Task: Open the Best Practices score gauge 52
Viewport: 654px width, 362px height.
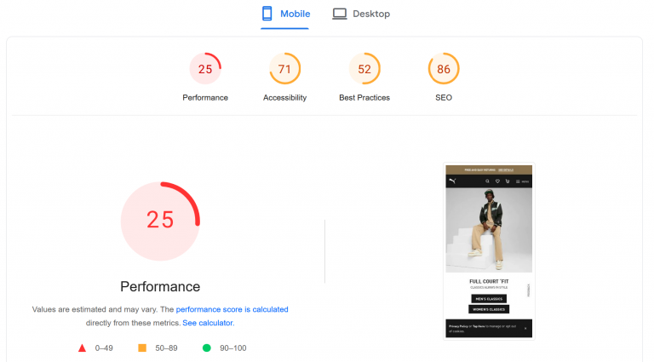Action: (x=364, y=69)
